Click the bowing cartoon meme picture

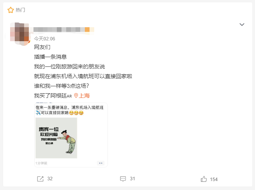pyautogui.click(x=56, y=138)
